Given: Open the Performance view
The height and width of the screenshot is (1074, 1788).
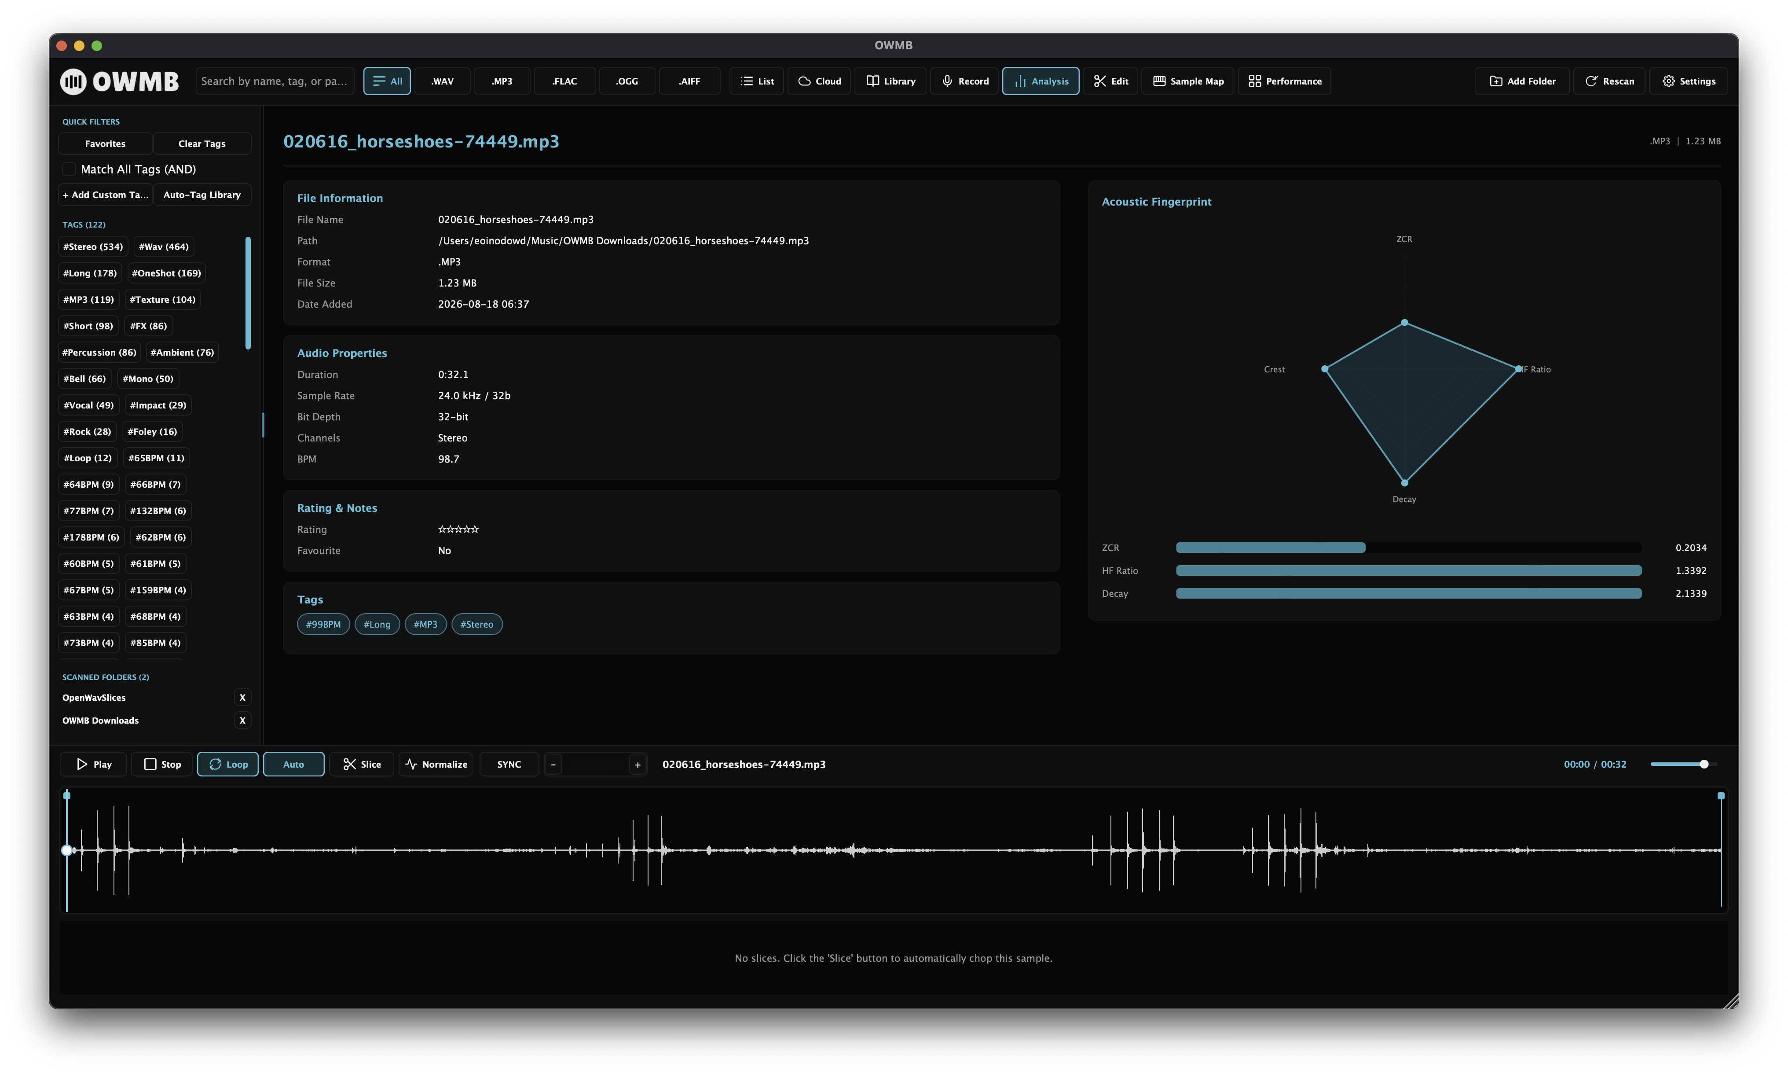Looking at the screenshot, I should click(1285, 81).
